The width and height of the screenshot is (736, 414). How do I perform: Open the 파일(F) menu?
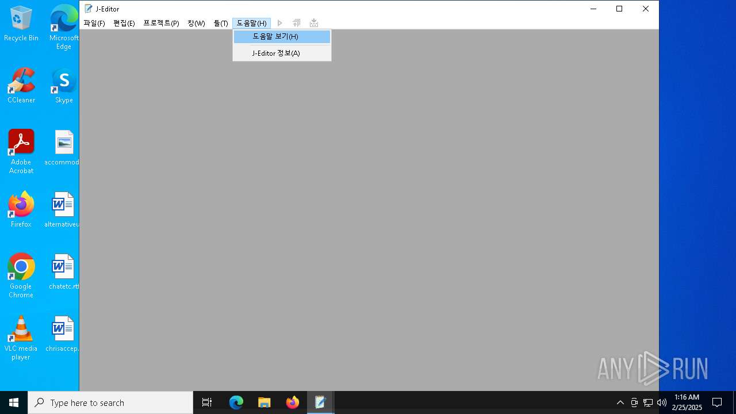94,23
